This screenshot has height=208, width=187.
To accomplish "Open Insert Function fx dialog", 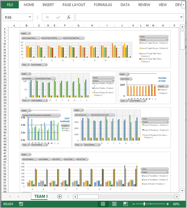I will (x=69, y=17).
